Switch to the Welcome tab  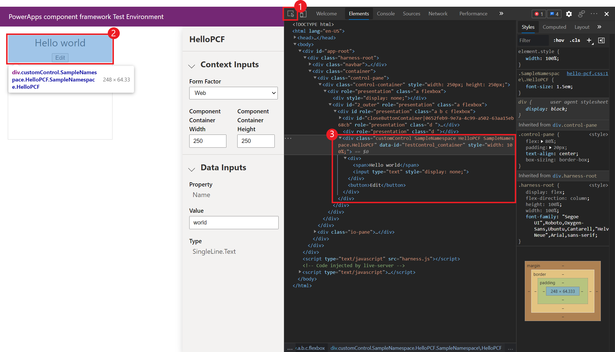tap(326, 13)
